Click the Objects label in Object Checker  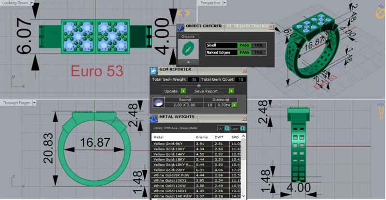(188, 37)
